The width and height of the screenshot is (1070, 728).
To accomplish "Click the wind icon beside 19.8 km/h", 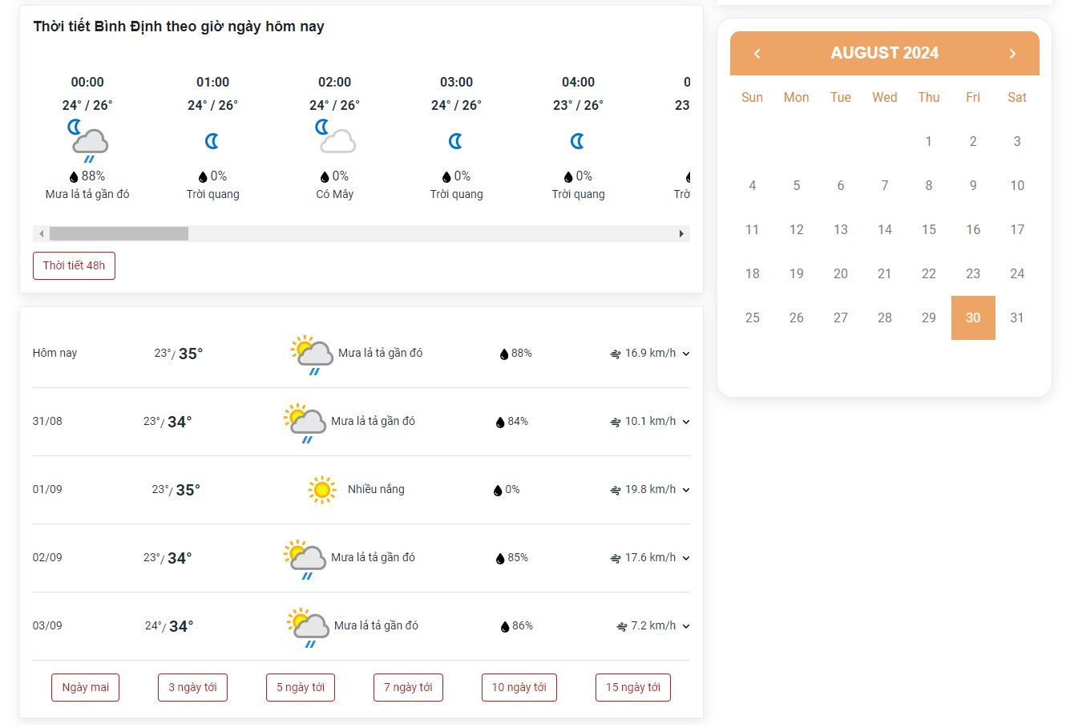I will pos(616,490).
